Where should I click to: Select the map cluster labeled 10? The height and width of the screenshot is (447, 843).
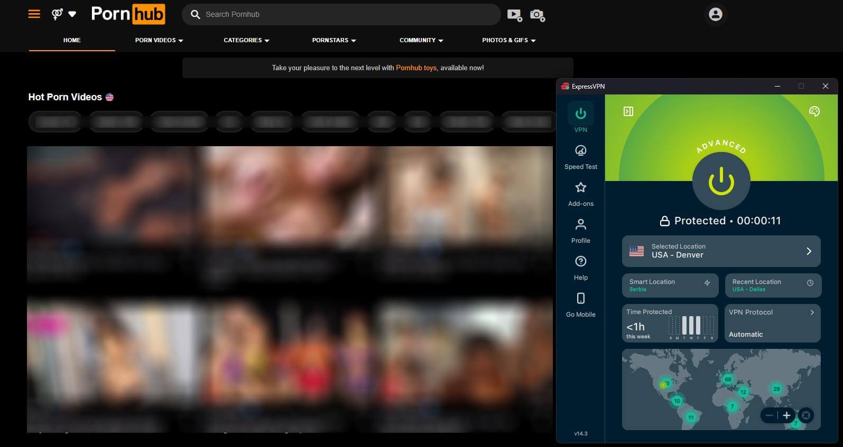coord(677,401)
